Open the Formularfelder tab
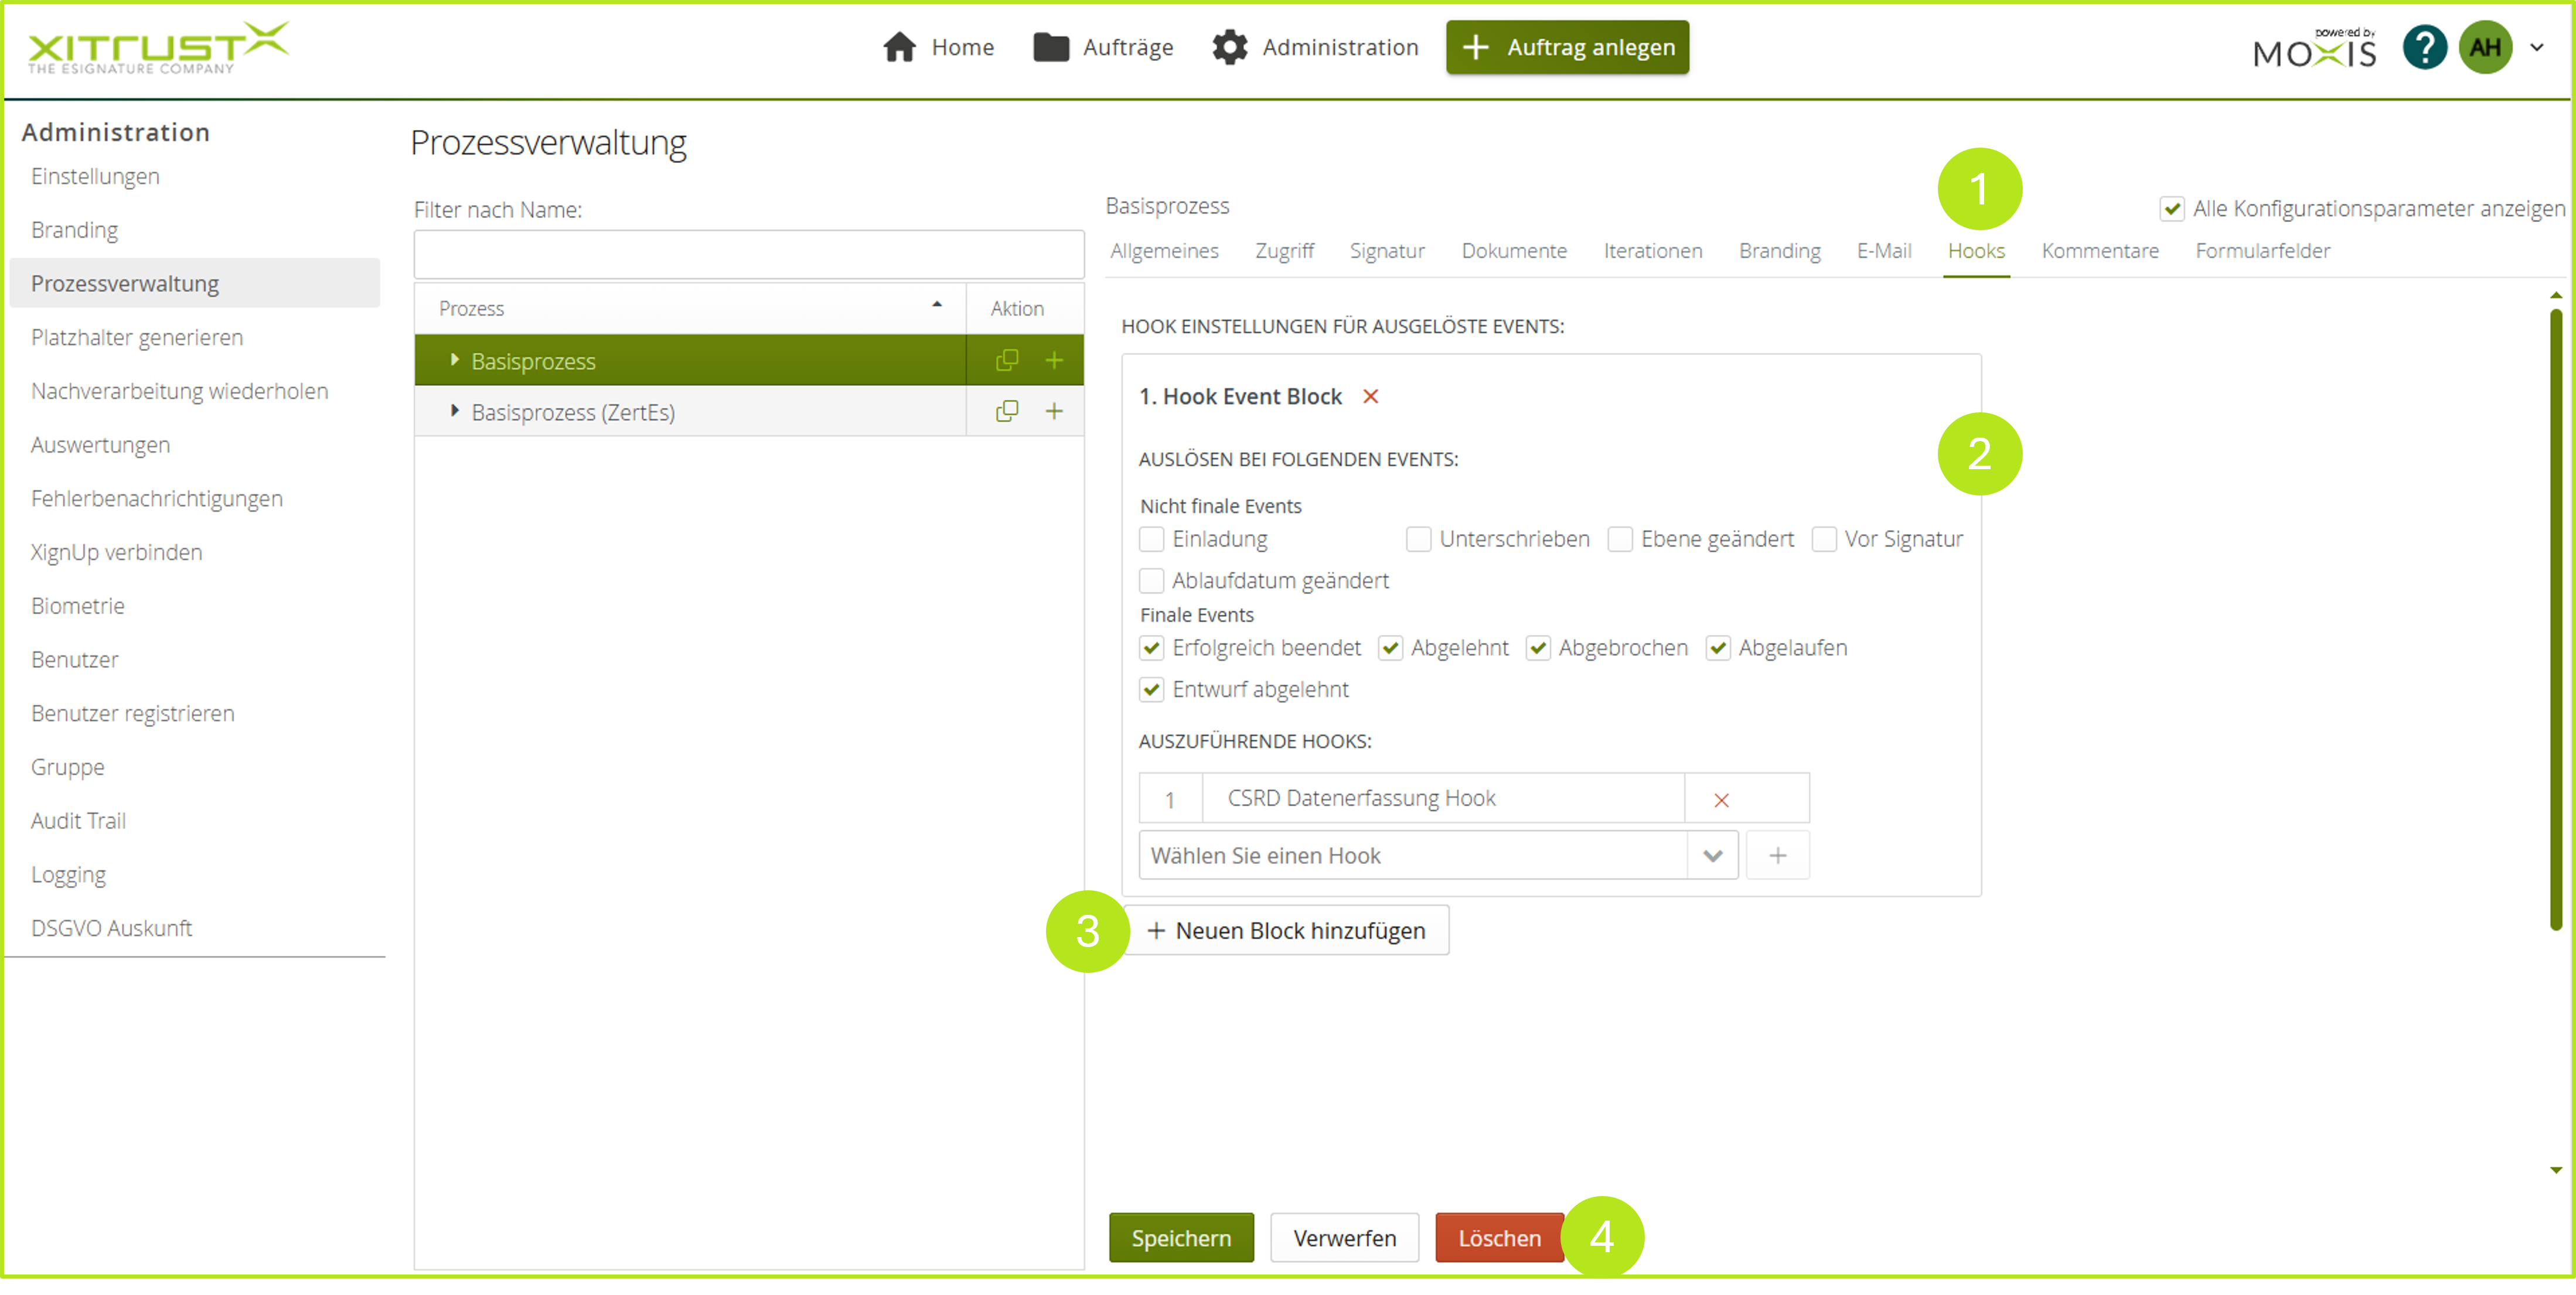The height and width of the screenshot is (1295, 2576). pos(2262,251)
